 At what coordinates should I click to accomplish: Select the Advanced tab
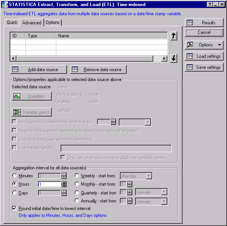32,22
